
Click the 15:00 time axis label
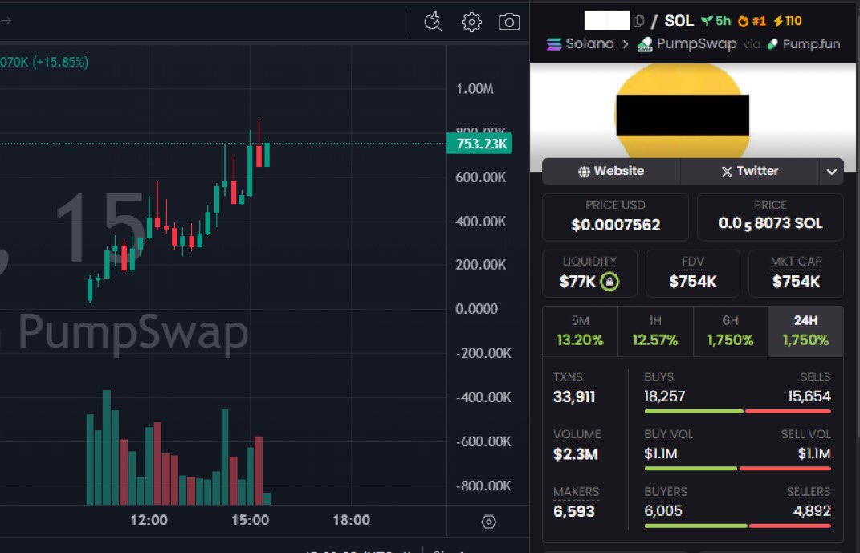pyautogui.click(x=250, y=520)
